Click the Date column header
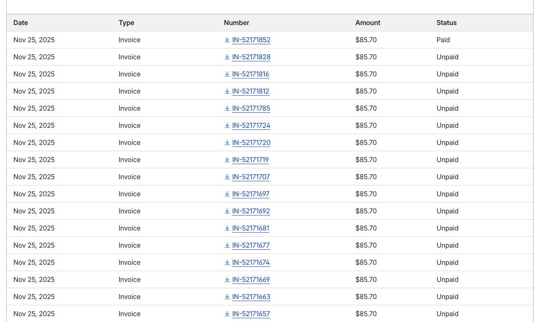The height and width of the screenshot is (322, 536). point(21,23)
